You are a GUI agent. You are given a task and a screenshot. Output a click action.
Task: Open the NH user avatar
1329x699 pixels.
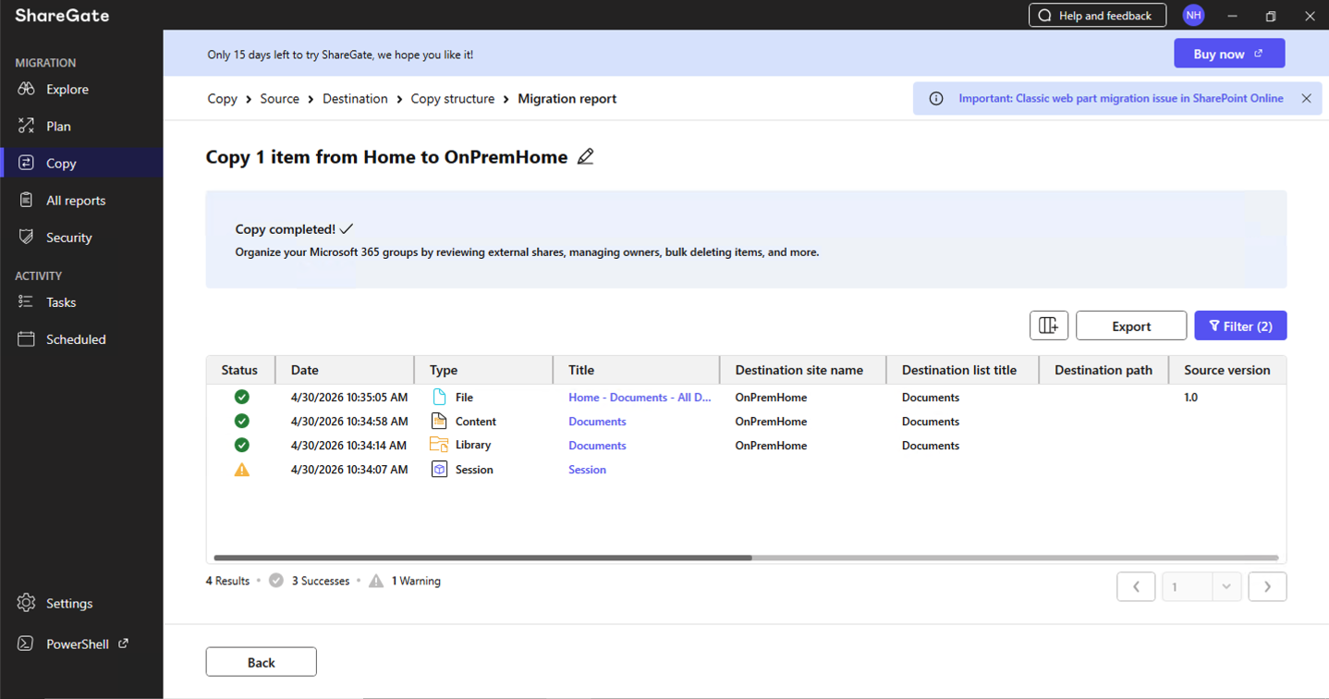(1193, 15)
